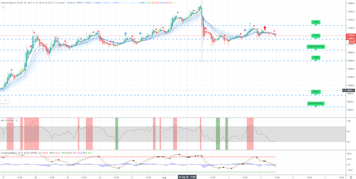Image resolution: width=356 pixels, height=179 pixels.
Task: Click the red 11220.0 current price tag
Action: click(x=351, y=36)
